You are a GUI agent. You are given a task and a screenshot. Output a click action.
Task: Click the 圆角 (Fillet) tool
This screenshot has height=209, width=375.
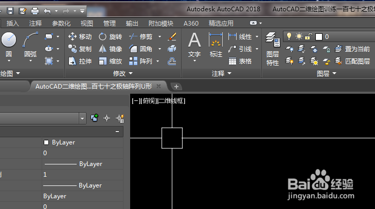coord(140,49)
